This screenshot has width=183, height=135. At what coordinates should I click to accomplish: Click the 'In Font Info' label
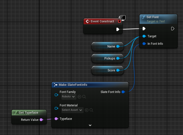155,44
